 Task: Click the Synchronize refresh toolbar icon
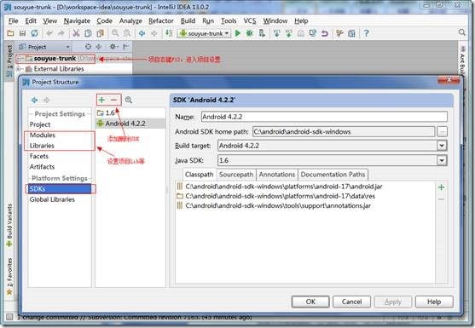pyautogui.click(x=34, y=33)
